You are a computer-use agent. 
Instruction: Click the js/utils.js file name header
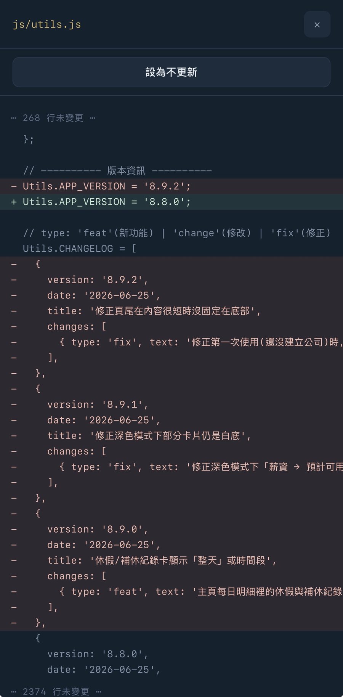[x=47, y=24]
